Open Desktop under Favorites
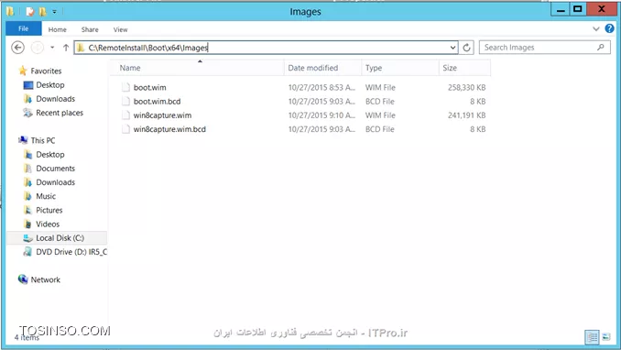Screen dimensions: 621x350 (x=49, y=85)
